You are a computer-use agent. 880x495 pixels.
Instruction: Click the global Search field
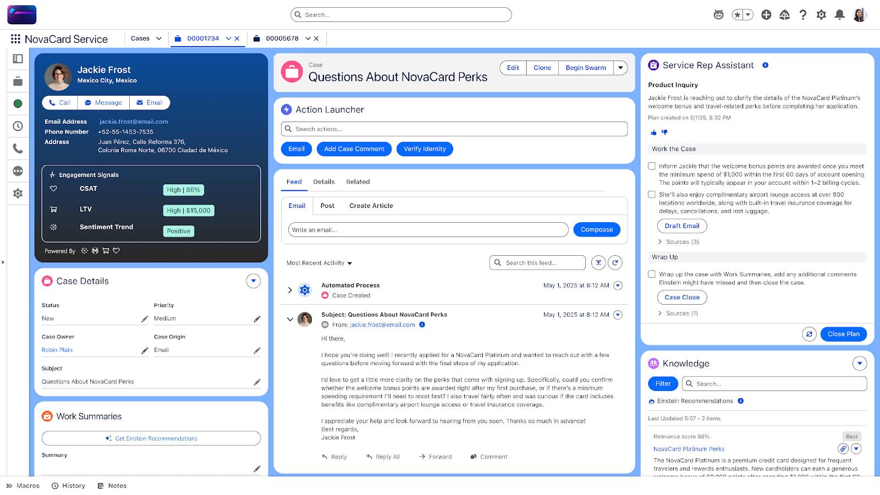[x=401, y=15]
